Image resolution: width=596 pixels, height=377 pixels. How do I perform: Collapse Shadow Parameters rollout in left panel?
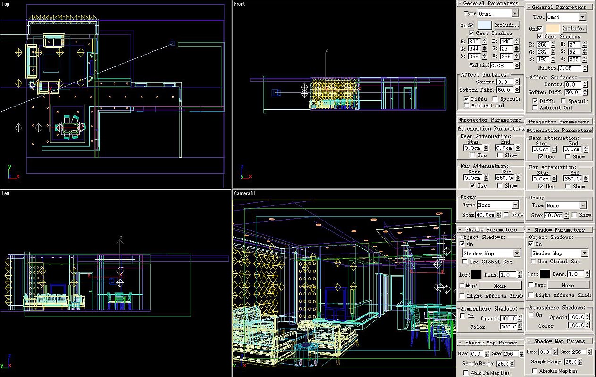click(x=490, y=229)
